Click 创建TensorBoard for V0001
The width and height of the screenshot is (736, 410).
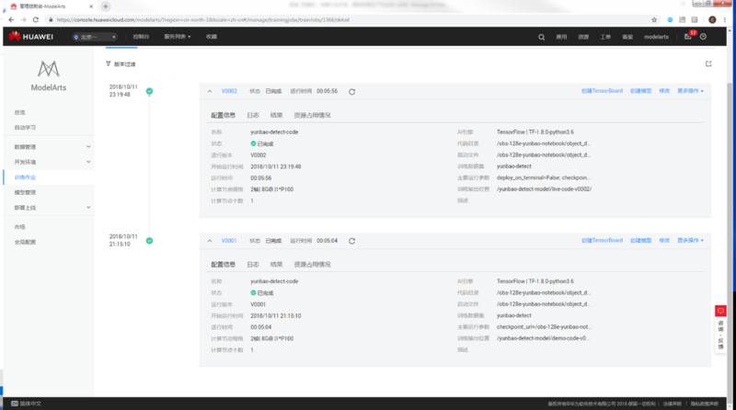[x=602, y=240]
